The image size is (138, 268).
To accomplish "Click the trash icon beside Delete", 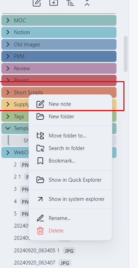I will [40, 231].
